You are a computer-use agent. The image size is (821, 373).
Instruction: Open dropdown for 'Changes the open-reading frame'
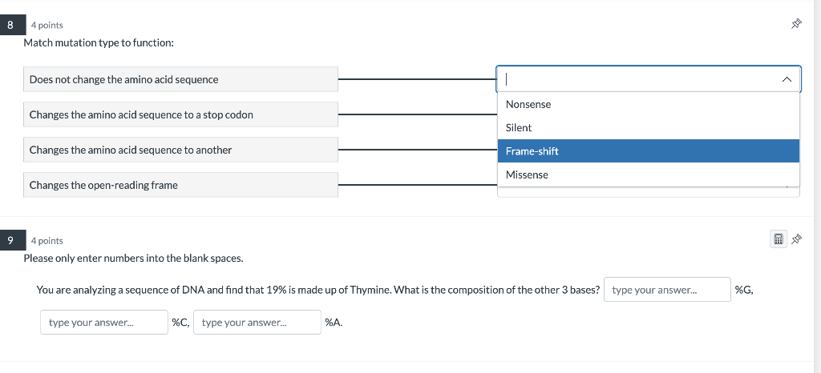click(648, 192)
